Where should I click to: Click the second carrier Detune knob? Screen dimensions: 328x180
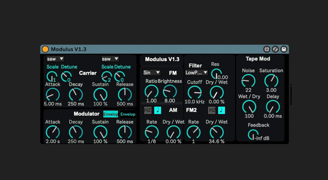(120, 76)
